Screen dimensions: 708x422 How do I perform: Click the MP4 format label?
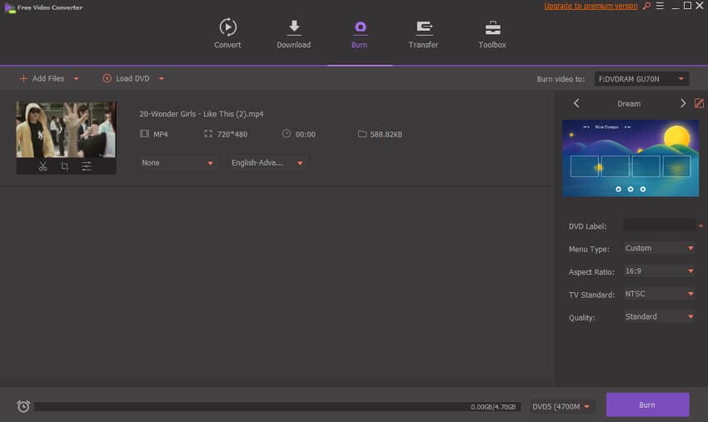(x=160, y=135)
